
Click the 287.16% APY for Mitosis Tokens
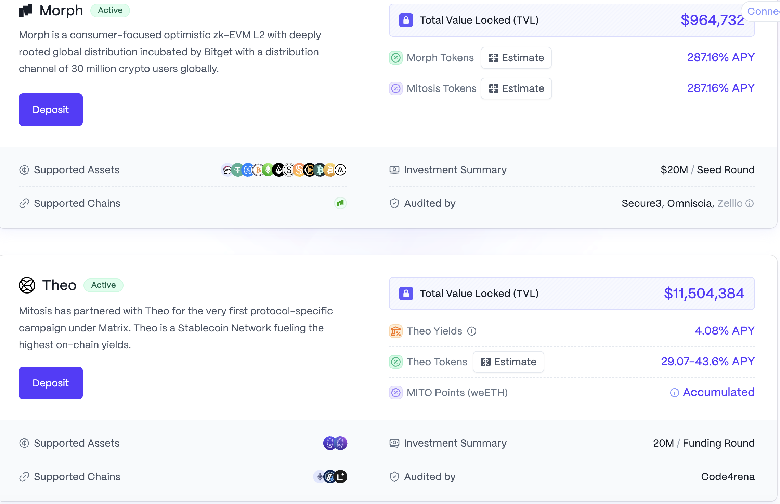(721, 88)
